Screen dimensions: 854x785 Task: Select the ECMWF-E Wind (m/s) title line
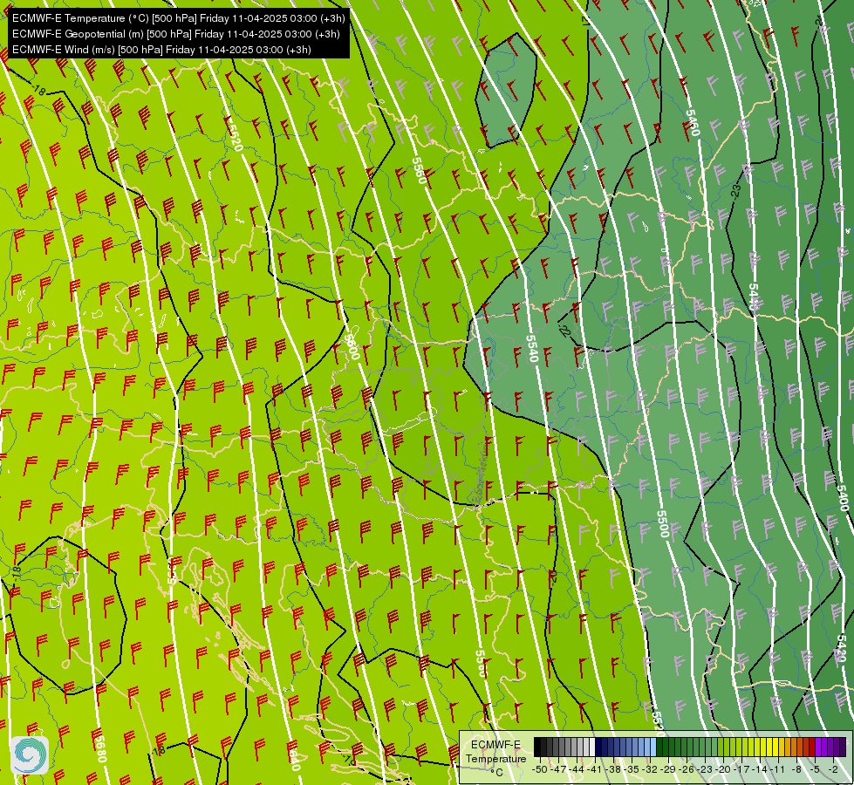[x=161, y=50]
